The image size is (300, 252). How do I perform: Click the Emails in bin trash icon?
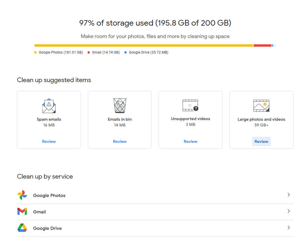tap(120, 106)
